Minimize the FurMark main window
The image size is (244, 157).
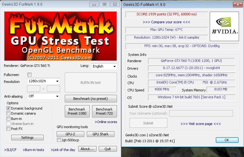point(94,4)
